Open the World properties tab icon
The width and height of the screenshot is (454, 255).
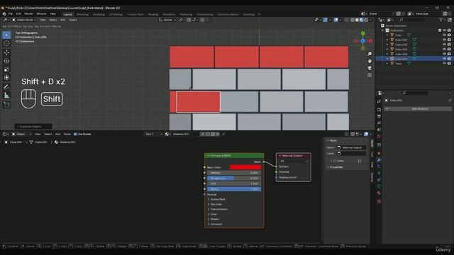pos(379,137)
